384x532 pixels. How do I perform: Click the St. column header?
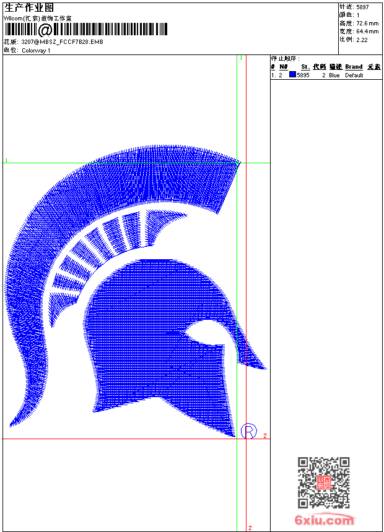click(305, 67)
